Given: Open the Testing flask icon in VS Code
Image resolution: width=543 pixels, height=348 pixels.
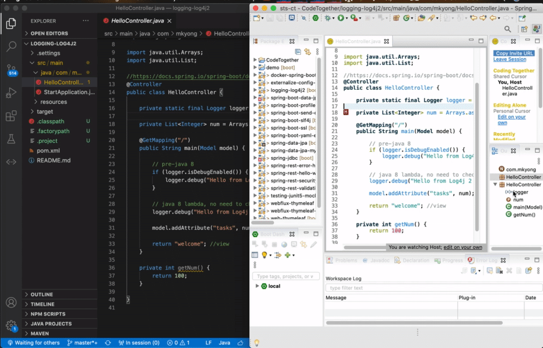Looking at the screenshot, I should tap(11, 139).
